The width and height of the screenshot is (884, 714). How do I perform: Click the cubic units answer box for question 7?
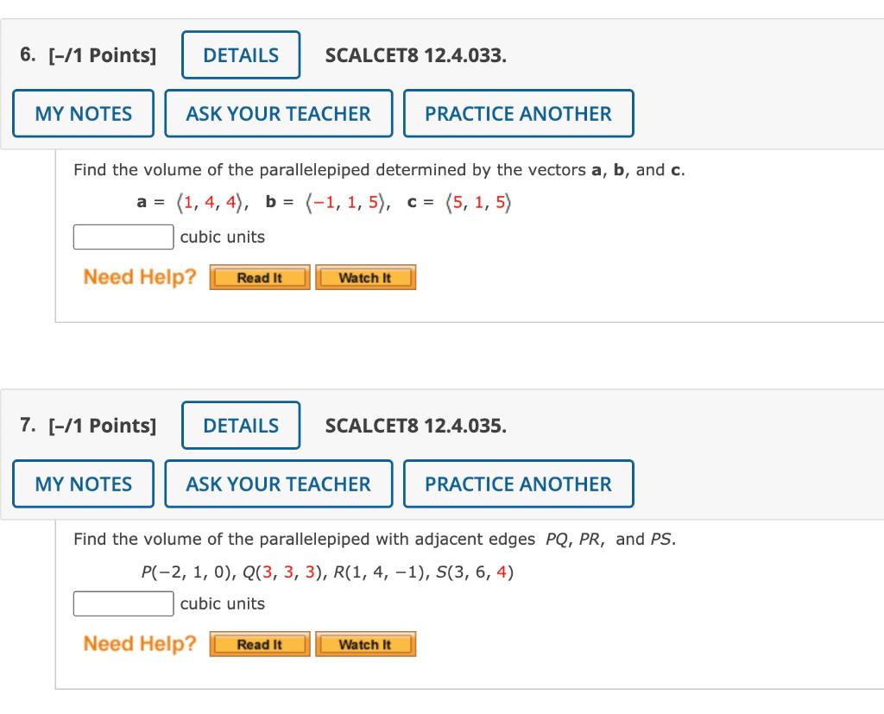123,603
